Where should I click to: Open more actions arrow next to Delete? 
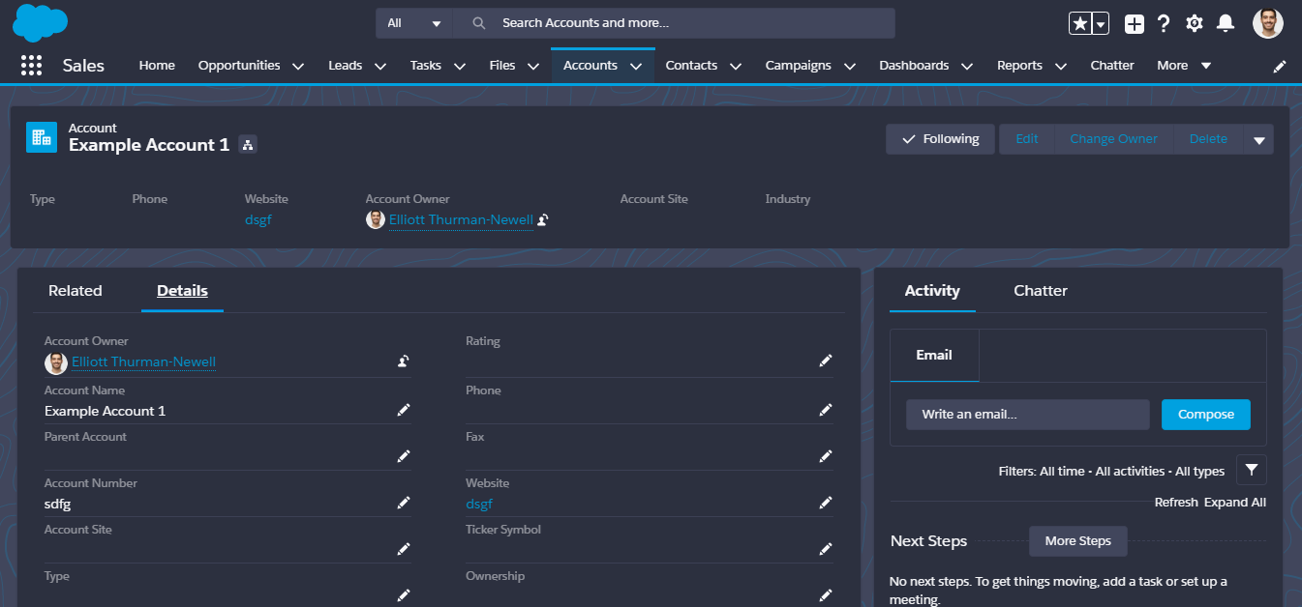pyautogui.click(x=1258, y=138)
